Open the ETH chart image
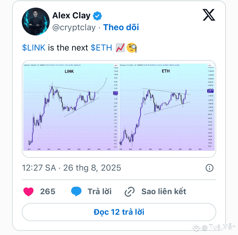The height and width of the screenshot is (235, 238). [167, 107]
